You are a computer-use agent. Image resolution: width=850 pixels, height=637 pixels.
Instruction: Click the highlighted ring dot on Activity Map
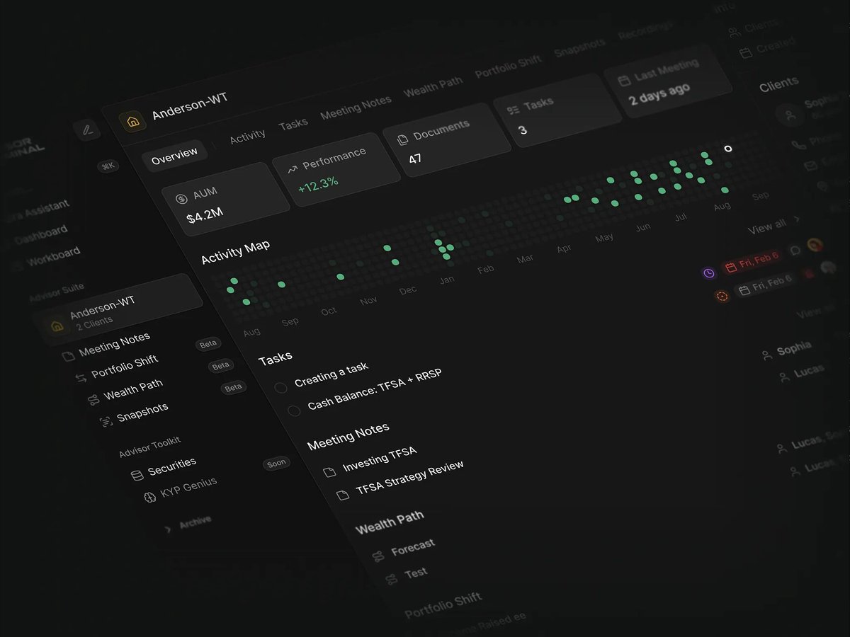pyautogui.click(x=727, y=149)
